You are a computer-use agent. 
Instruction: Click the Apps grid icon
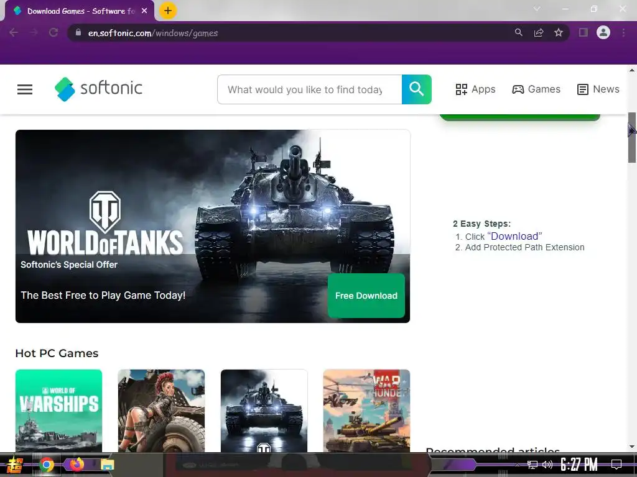[462, 89]
